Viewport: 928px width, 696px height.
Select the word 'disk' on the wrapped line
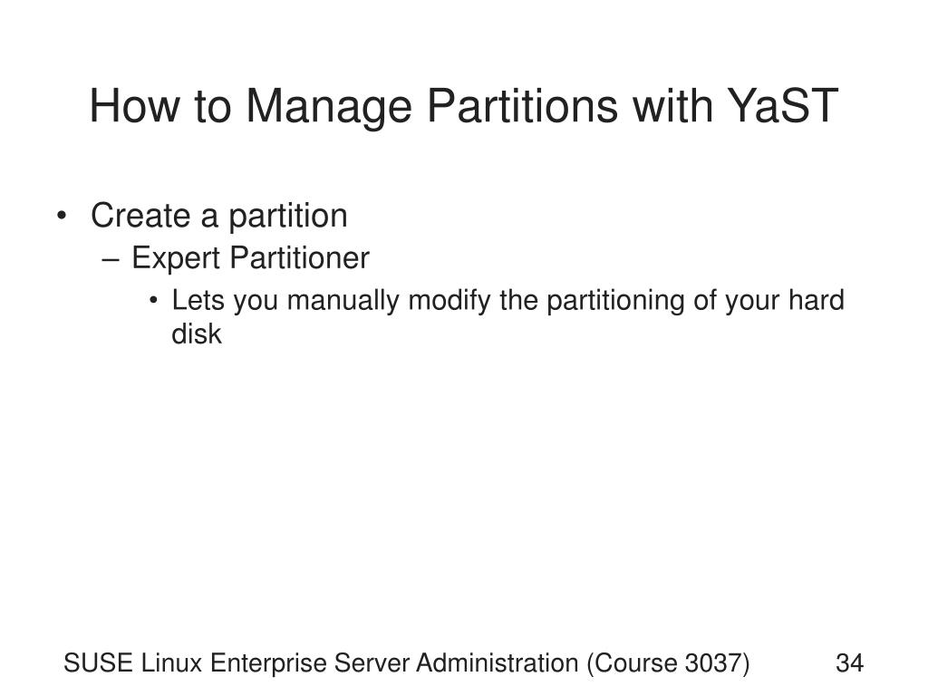click(x=197, y=333)
